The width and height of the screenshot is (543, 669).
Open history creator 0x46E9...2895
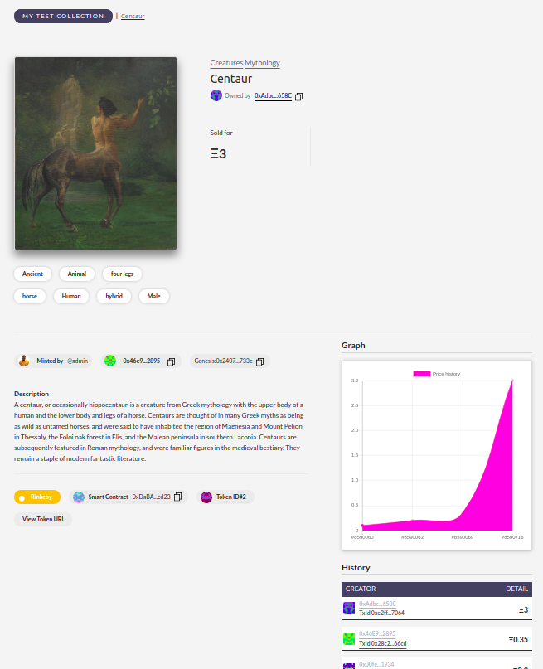(x=377, y=633)
